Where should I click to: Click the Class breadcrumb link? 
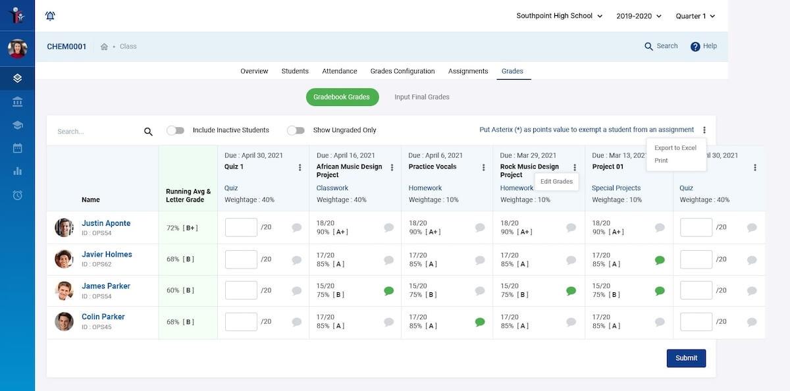[x=128, y=47]
